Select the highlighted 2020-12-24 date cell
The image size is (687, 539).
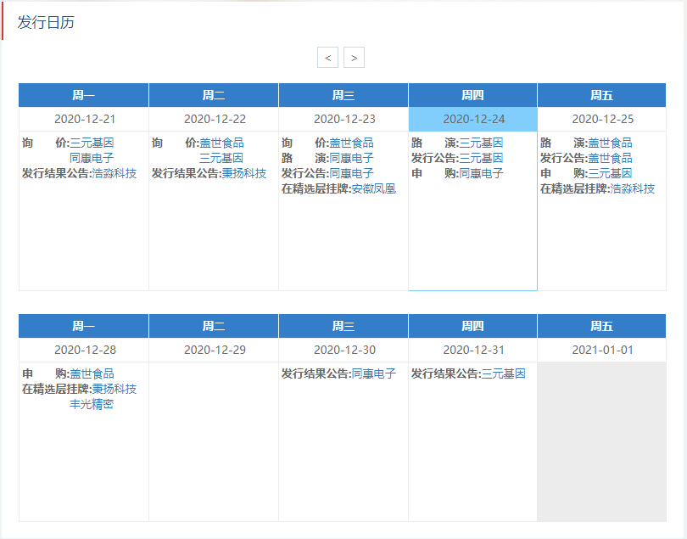(x=472, y=119)
